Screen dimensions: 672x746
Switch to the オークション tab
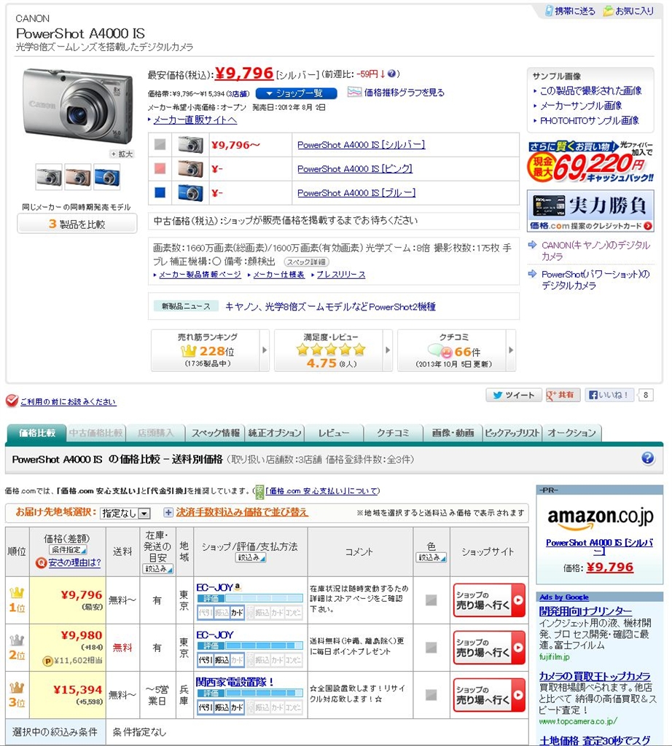click(x=571, y=433)
